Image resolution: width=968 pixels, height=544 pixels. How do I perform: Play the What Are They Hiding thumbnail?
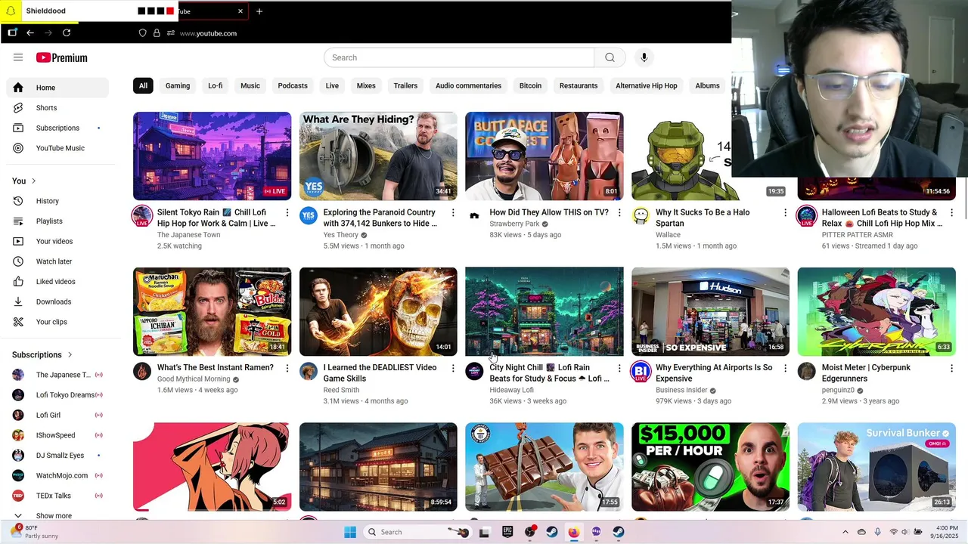coord(378,156)
